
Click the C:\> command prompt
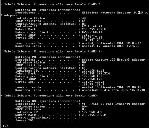tap(4, 126)
